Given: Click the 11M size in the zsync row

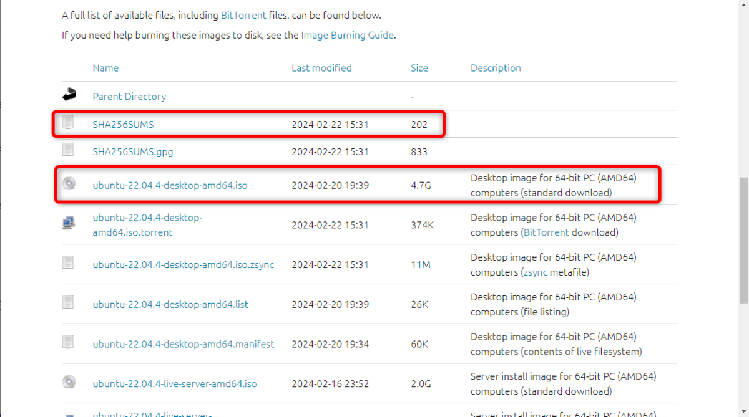Looking at the screenshot, I should [x=421, y=265].
